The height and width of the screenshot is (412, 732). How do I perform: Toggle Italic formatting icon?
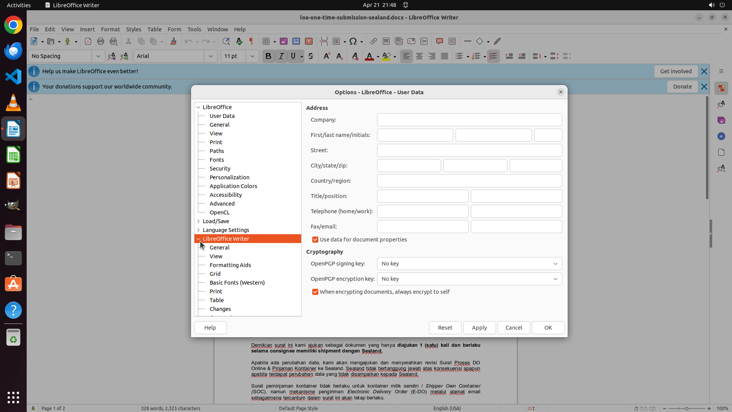click(281, 56)
